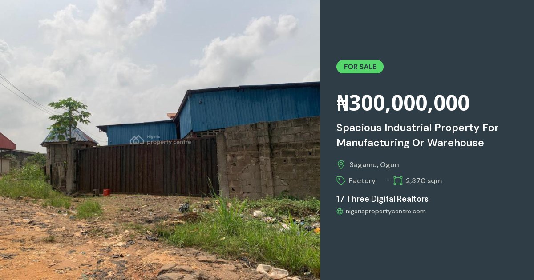The image size is (534, 280).
Task: Click the area dimensions icon
Action: (398, 180)
